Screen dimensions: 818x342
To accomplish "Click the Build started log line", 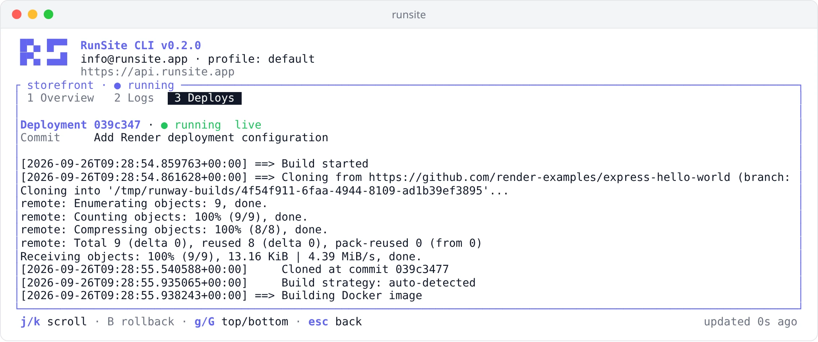I will pyautogui.click(x=194, y=163).
